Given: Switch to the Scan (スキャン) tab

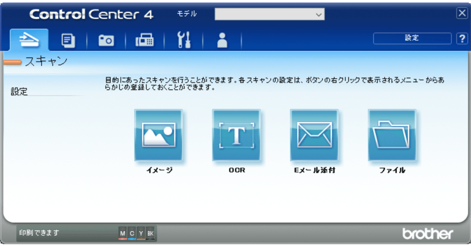Looking at the screenshot, I should (29, 40).
